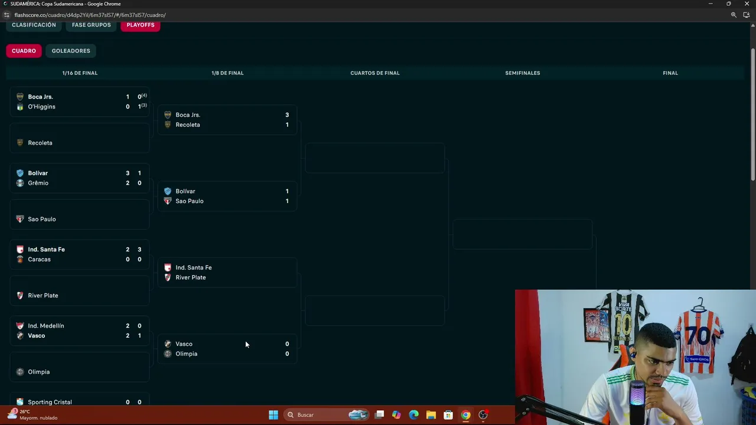Click the Ind. Santa Fe crest in 1/16 round
Viewport: 756px width, 425px height.
click(x=20, y=250)
